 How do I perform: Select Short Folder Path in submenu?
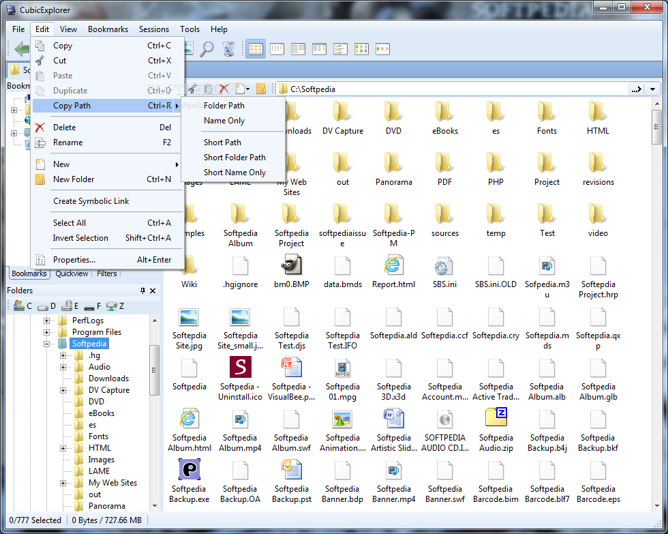pos(233,158)
